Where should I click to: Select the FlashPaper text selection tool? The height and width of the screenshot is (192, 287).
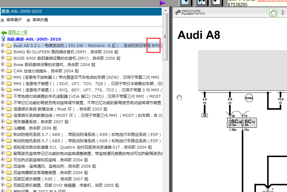pyautogui.click(x=283, y=12)
